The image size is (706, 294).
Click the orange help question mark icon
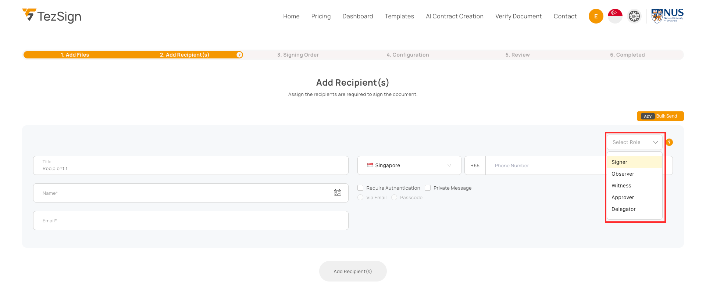[669, 142]
